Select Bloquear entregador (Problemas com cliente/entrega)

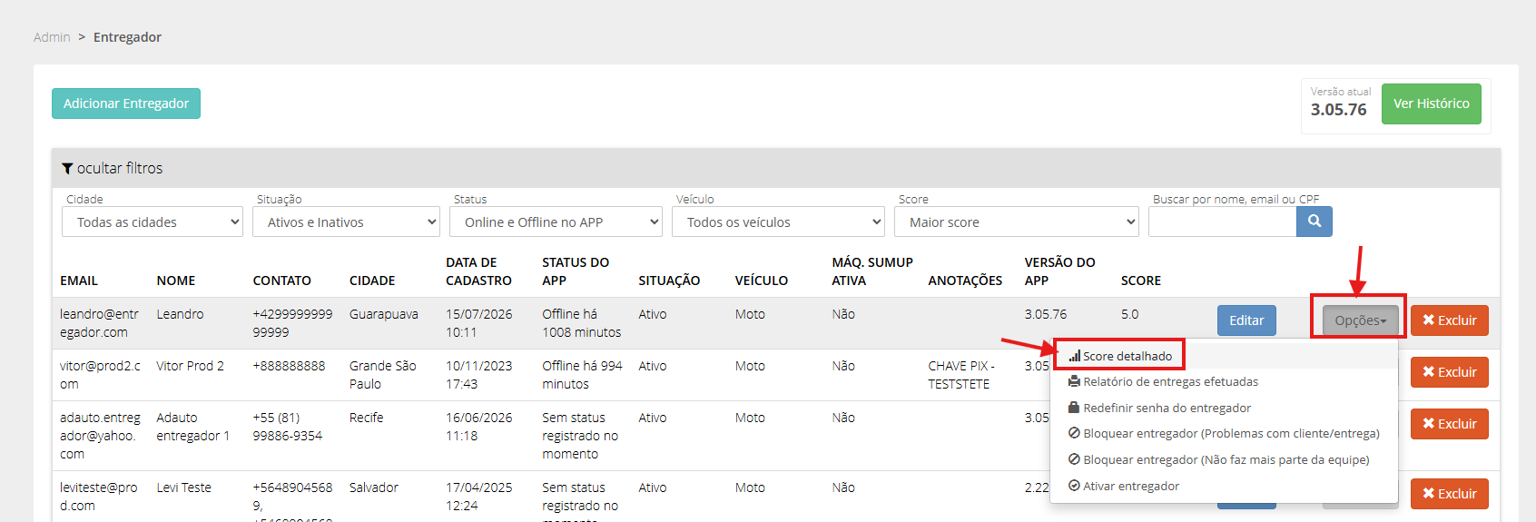(1225, 434)
